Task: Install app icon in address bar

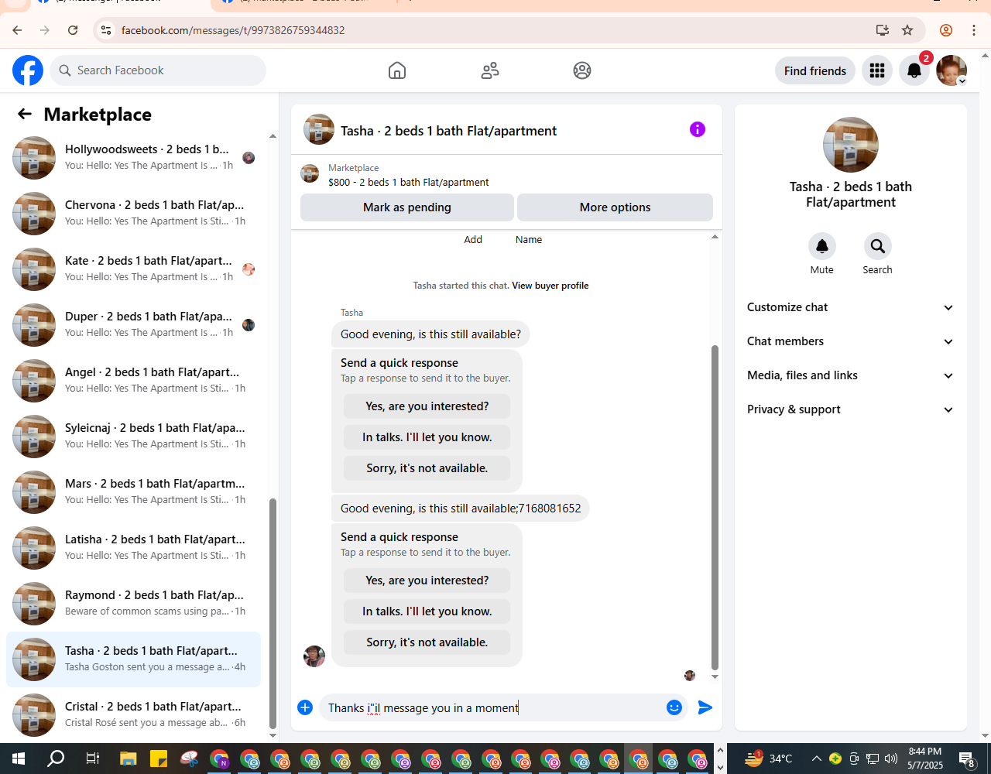Action: [x=883, y=30]
